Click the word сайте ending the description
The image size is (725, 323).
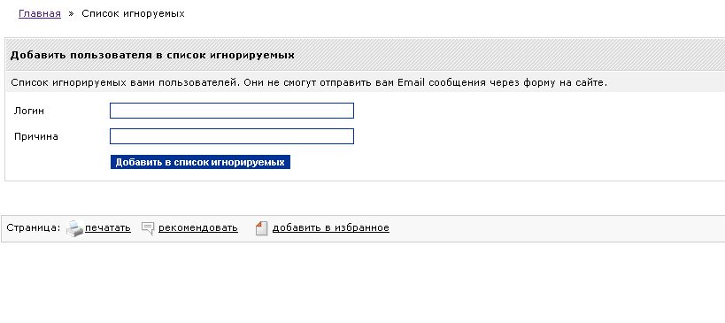(591, 83)
